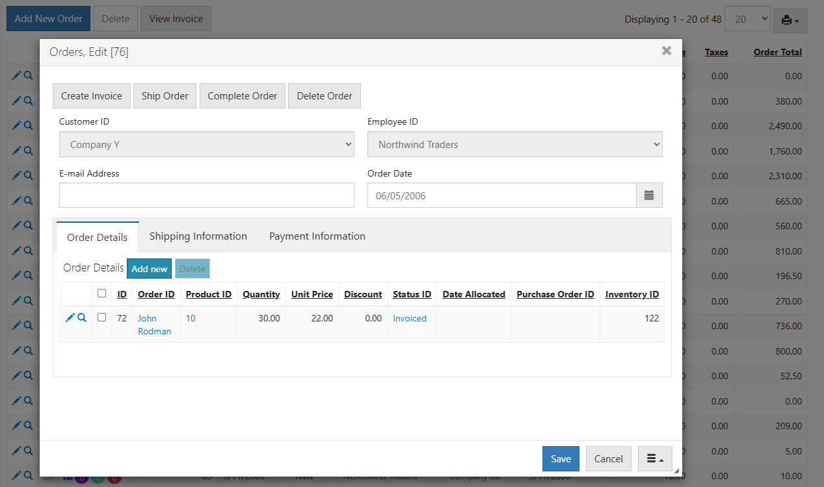Click pencil icon in row totaling 665.00
The image size is (824, 487).
(x=17, y=201)
